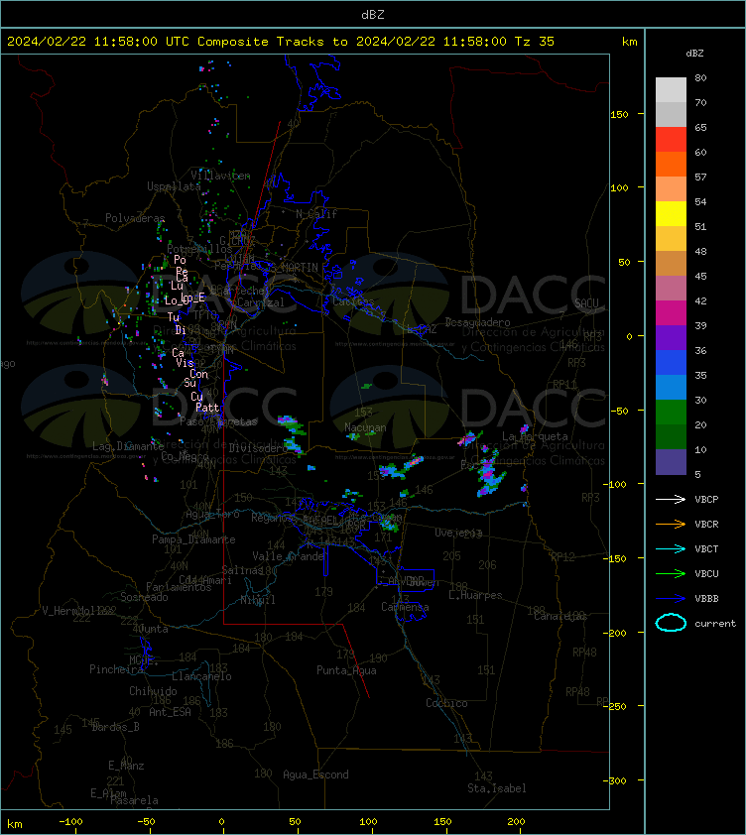Click the 'current' legend label
The height and width of the screenshot is (835, 746).
tap(715, 623)
